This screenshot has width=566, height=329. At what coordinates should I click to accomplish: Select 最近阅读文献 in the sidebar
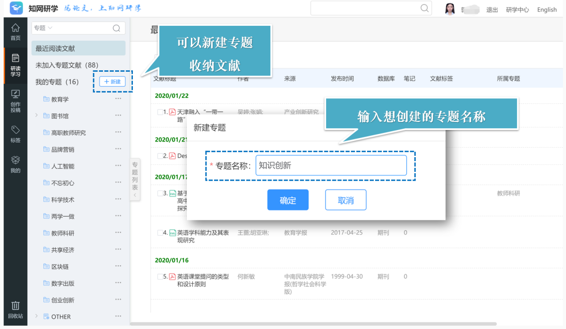coord(78,48)
